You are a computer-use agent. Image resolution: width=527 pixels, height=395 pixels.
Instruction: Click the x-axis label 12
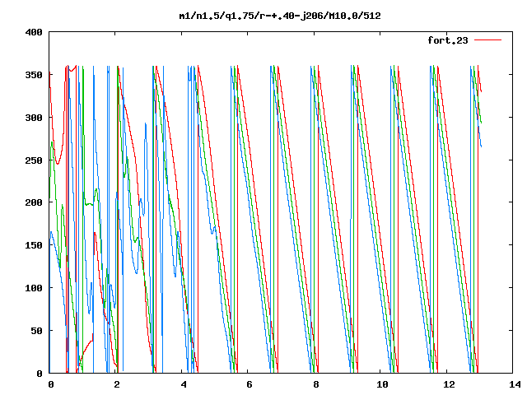(449, 384)
